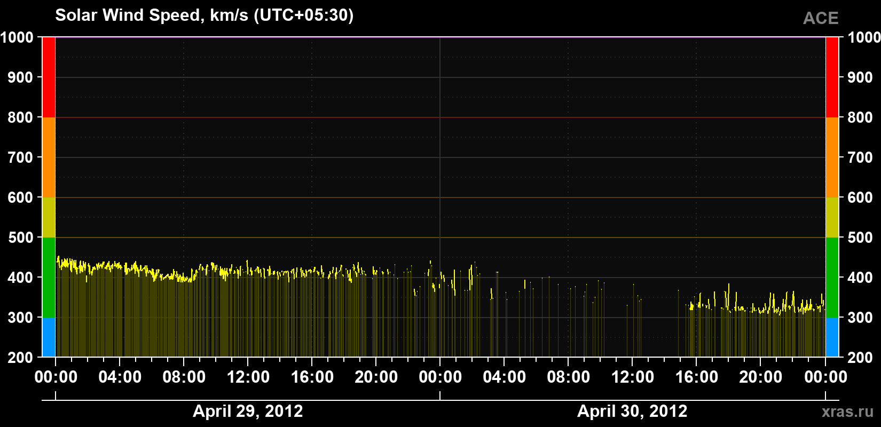Select the April 29, 2012 date label
The height and width of the screenshot is (427, 881).
pos(248,412)
